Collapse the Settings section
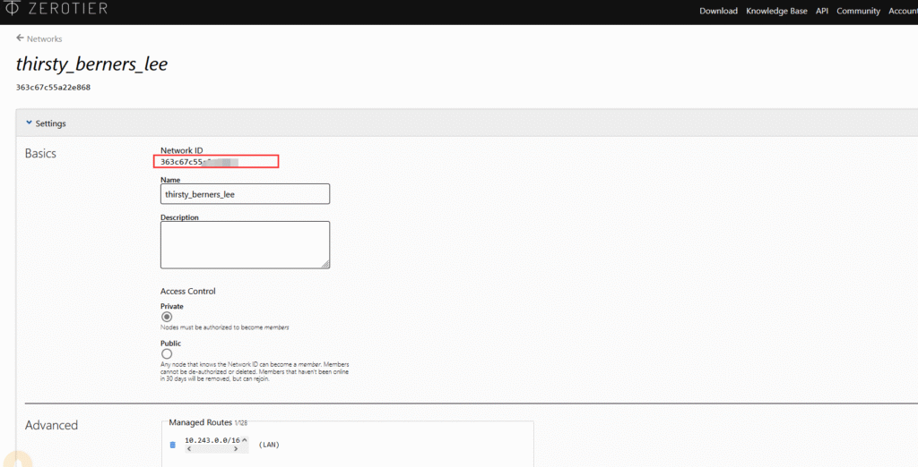 coord(30,123)
